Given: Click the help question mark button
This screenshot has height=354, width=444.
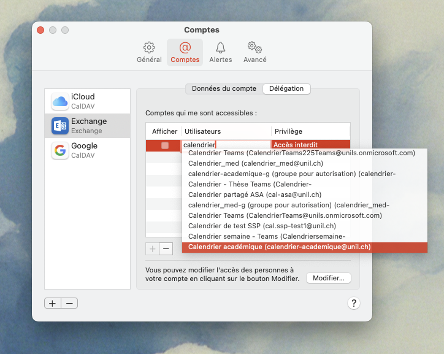Looking at the screenshot, I should pos(354,303).
